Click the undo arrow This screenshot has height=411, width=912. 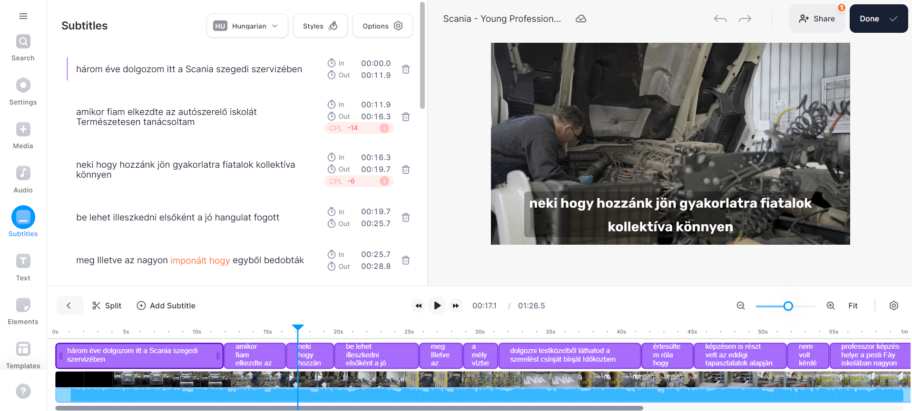[x=720, y=19]
